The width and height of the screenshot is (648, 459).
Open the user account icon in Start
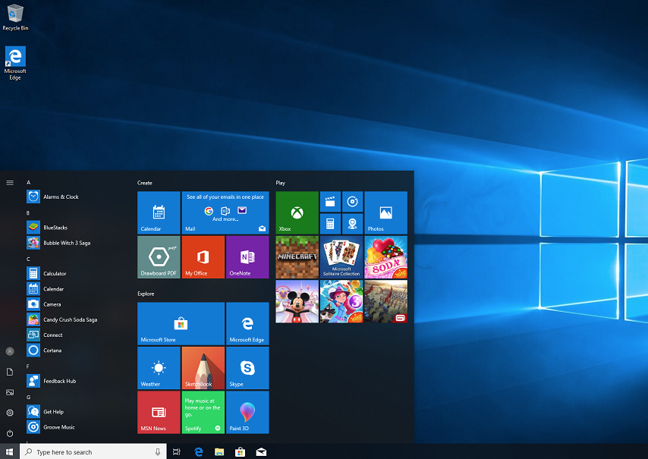pyautogui.click(x=10, y=351)
